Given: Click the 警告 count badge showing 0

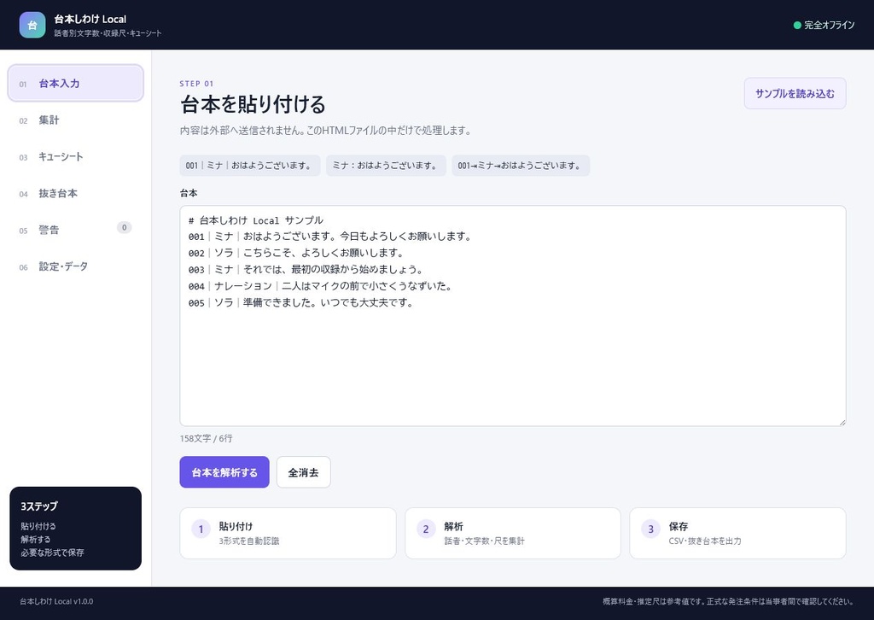Looking at the screenshot, I should click(125, 227).
